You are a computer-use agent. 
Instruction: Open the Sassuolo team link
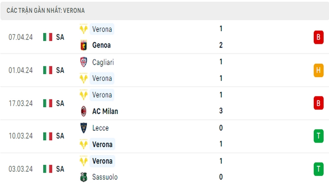pos(105,177)
